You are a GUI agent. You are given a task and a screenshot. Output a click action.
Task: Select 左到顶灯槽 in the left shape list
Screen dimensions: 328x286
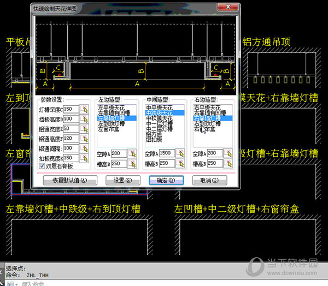point(117,124)
